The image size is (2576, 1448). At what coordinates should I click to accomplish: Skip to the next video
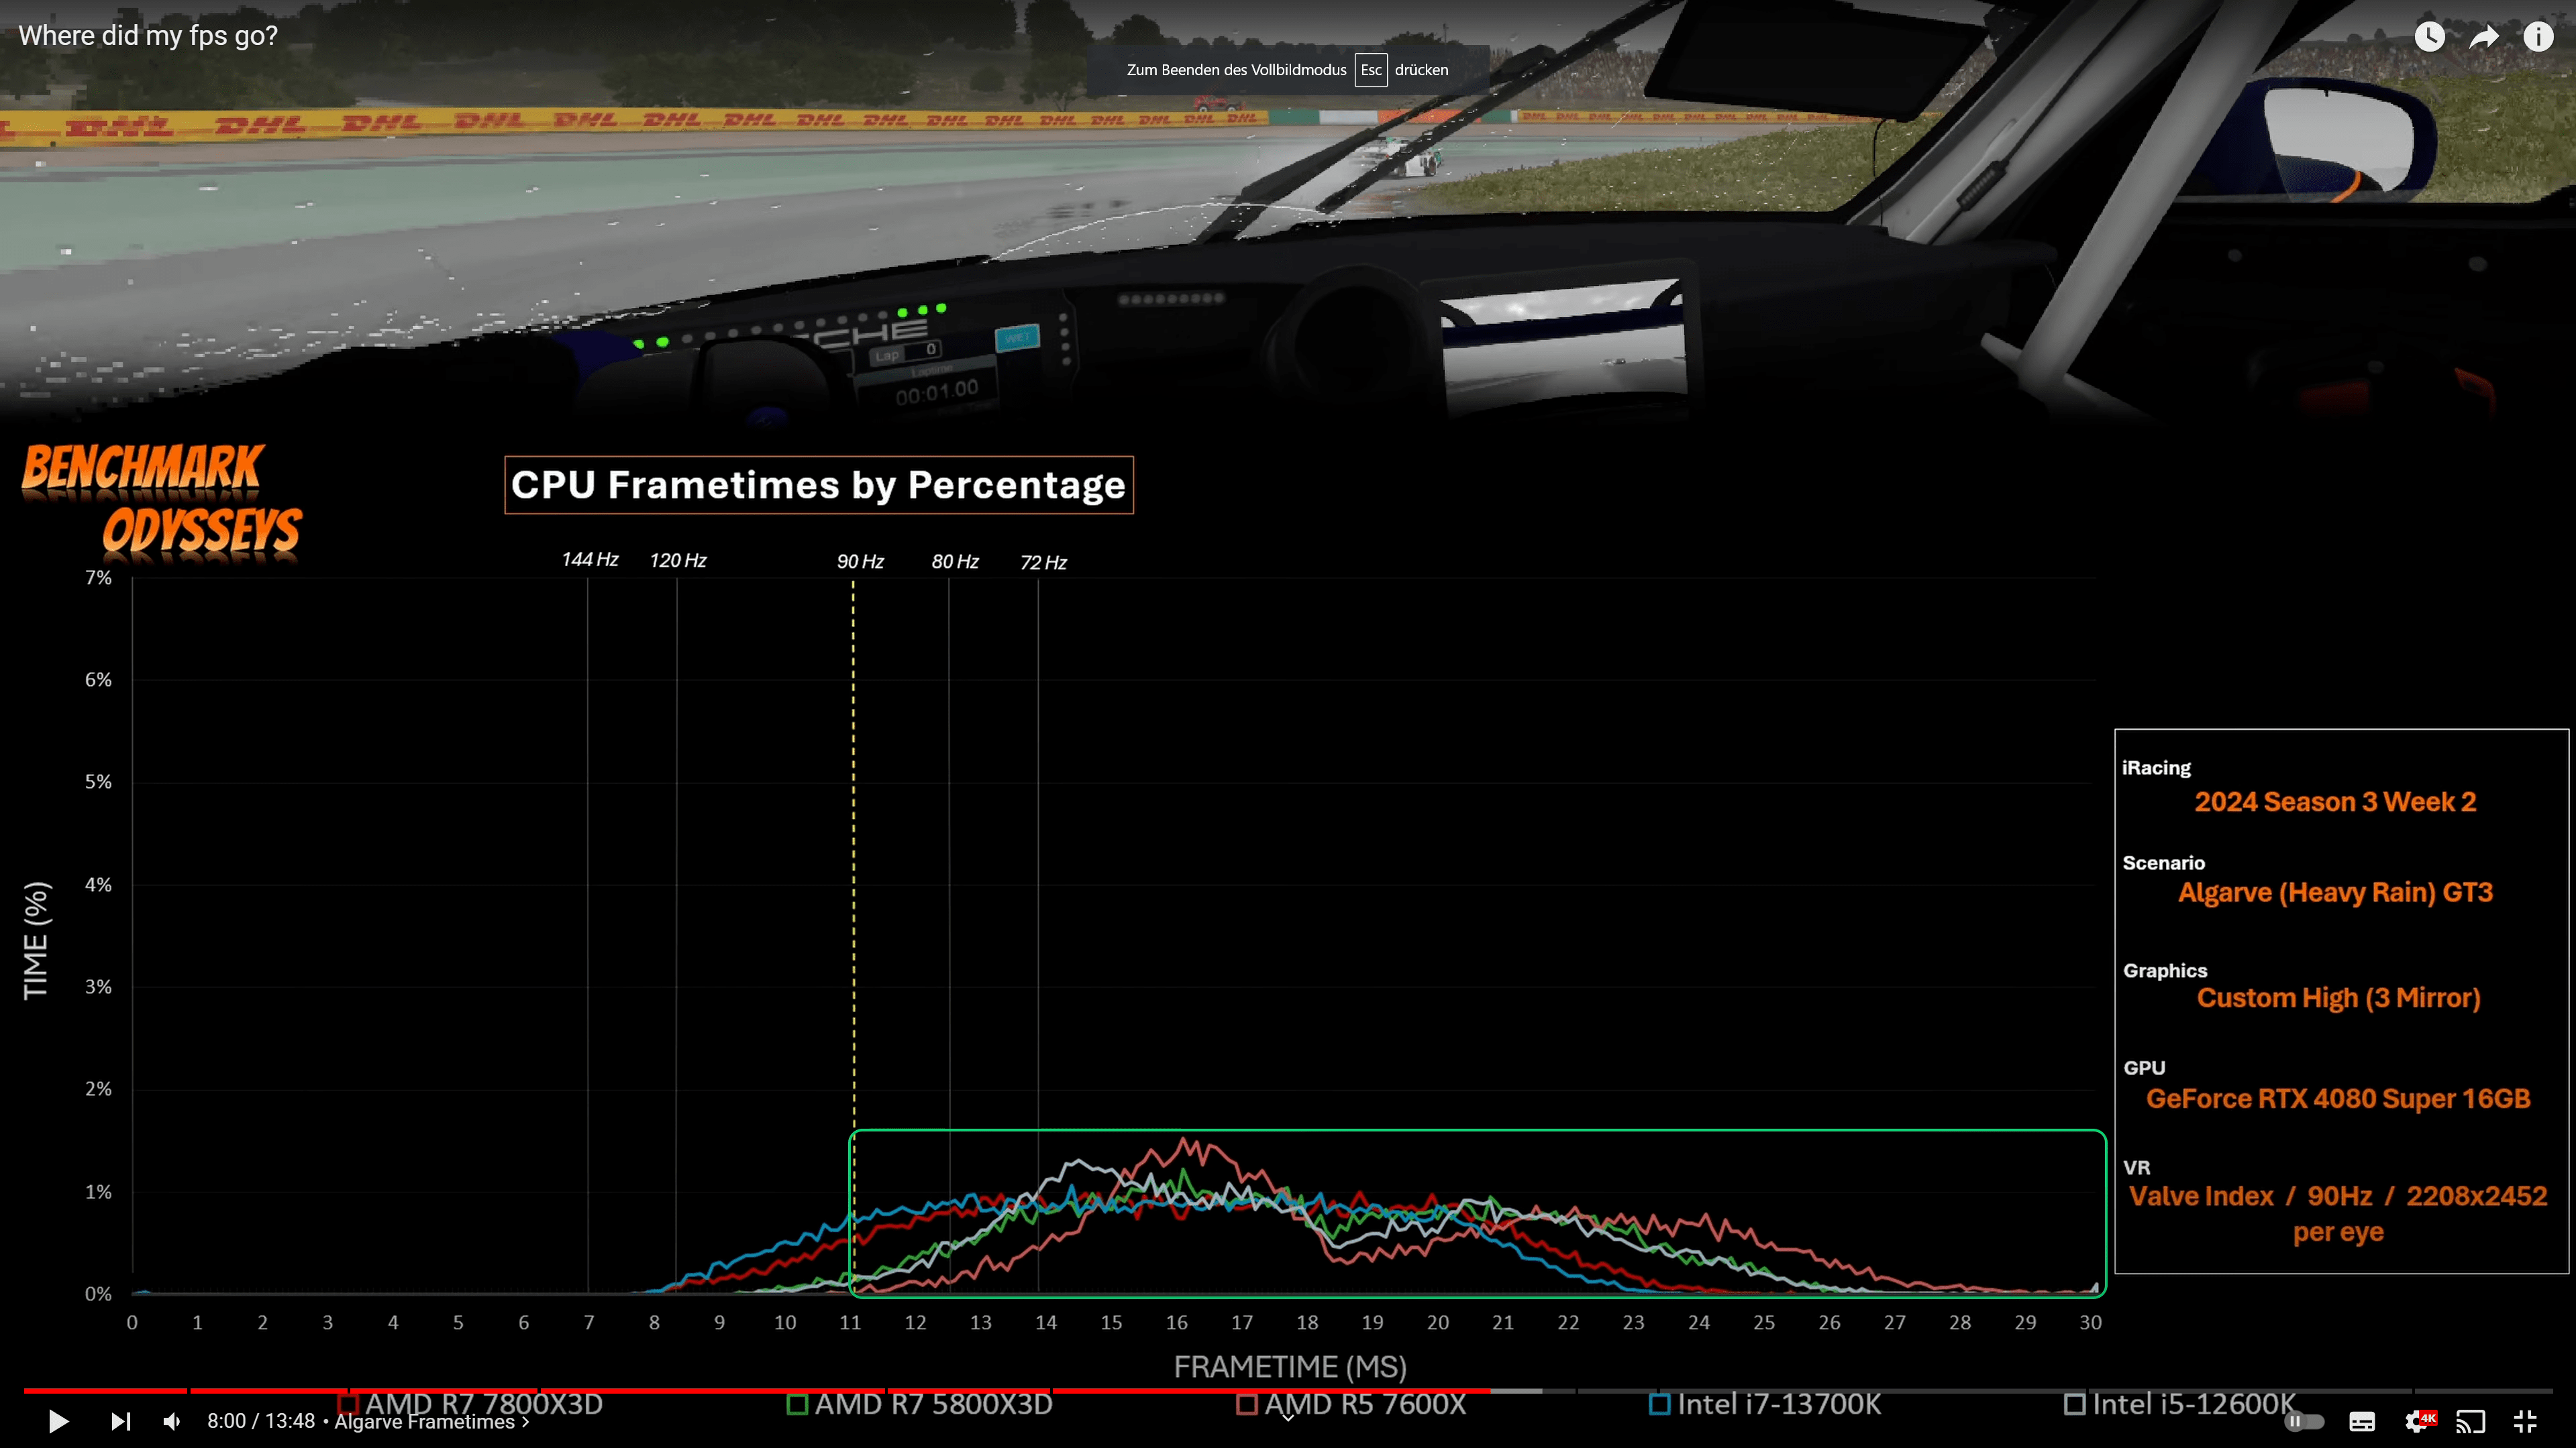[120, 1421]
